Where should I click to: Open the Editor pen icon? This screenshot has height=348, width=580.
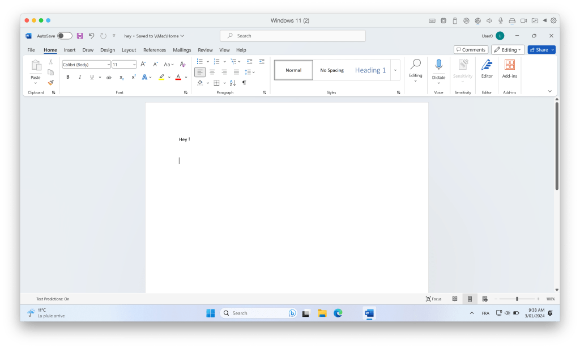[487, 68]
